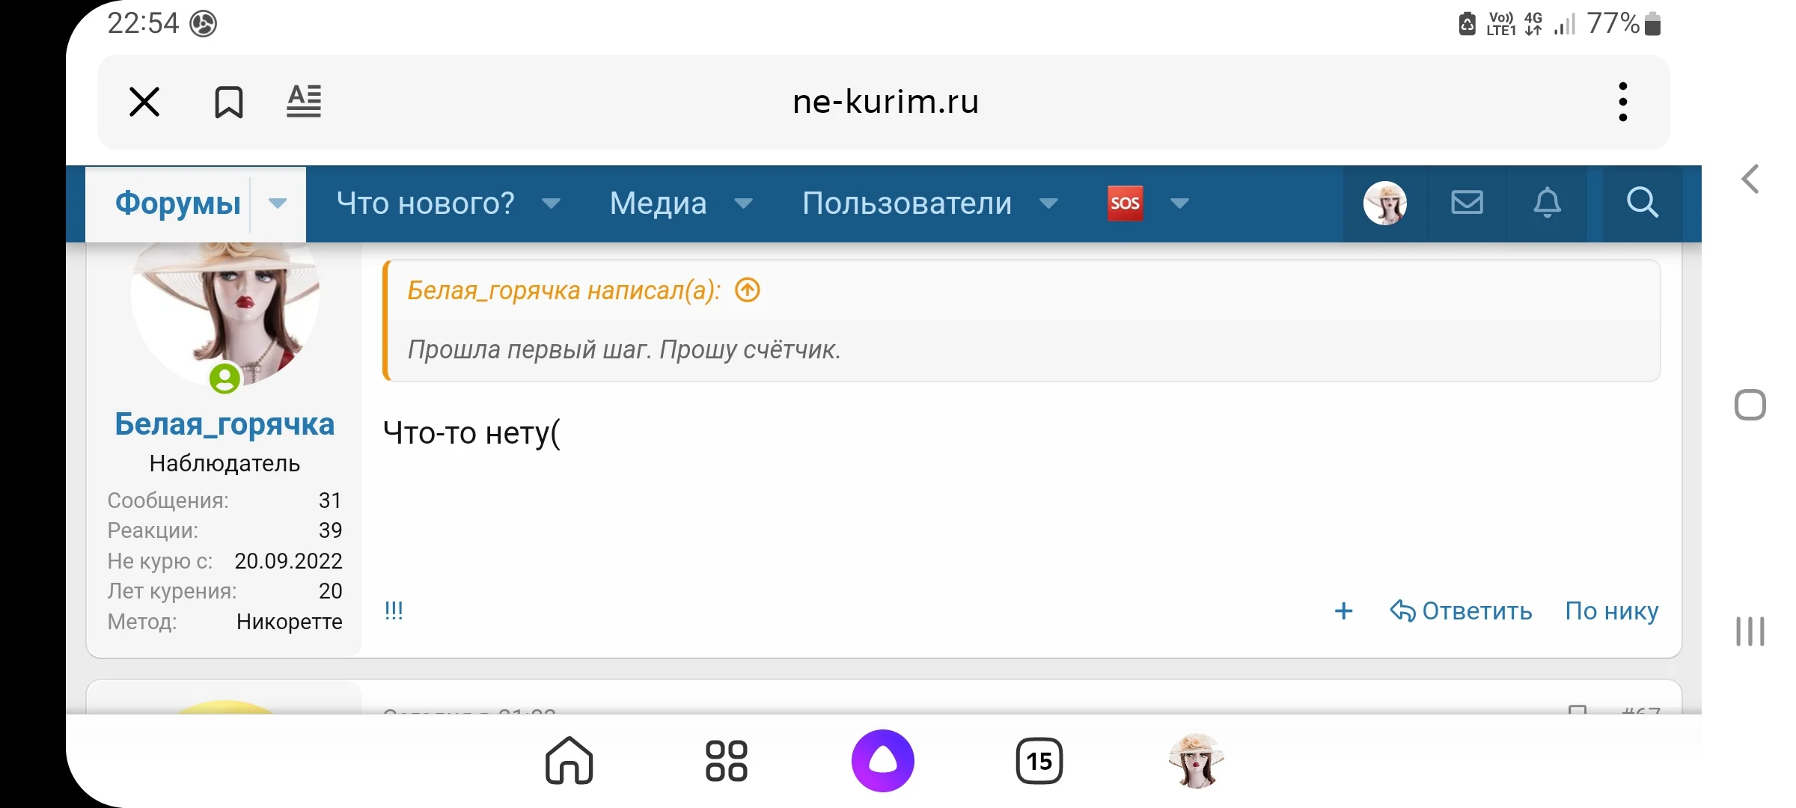This screenshot has height=808, width=1796.
Task: Select the Пользователи menu item
Action: (x=905, y=203)
